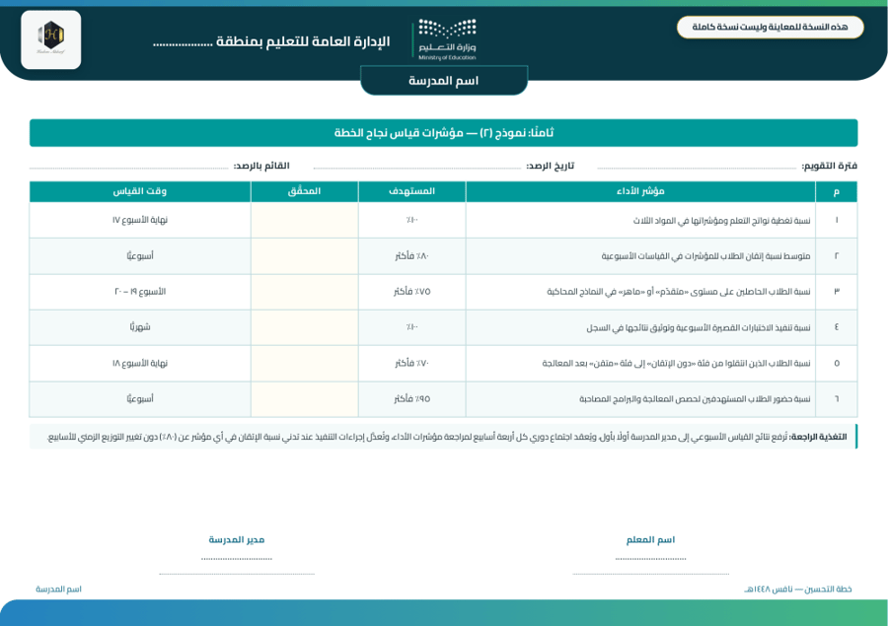
Task: Click target '٪٨٠ فأكثر'
Action: pyautogui.click(x=411, y=256)
